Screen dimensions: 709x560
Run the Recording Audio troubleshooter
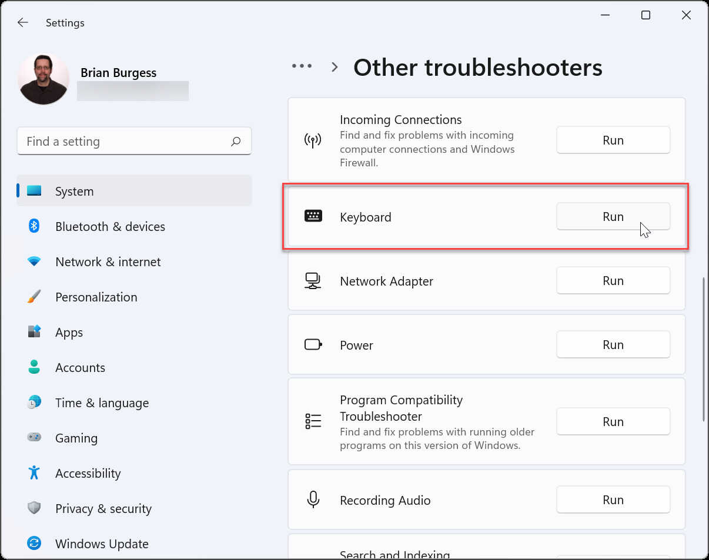[x=613, y=500]
